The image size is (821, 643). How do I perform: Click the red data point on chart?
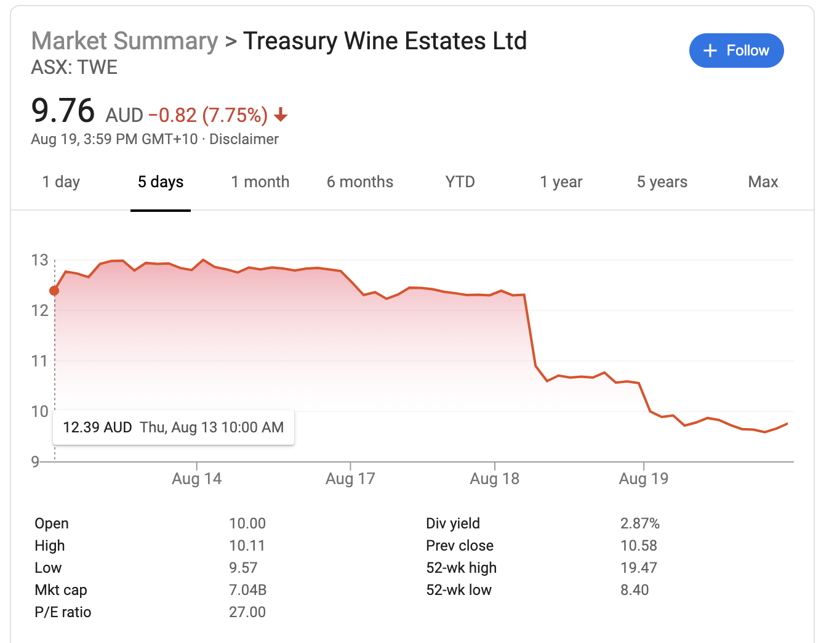coord(54,291)
